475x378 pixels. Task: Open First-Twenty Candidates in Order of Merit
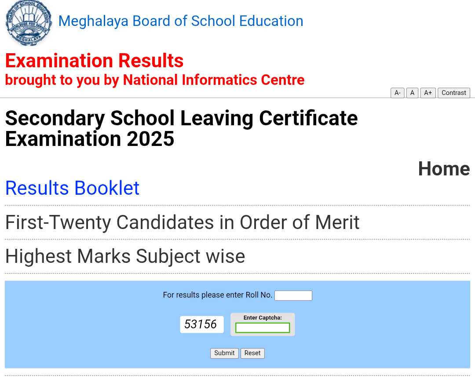[x=182, y=222]
